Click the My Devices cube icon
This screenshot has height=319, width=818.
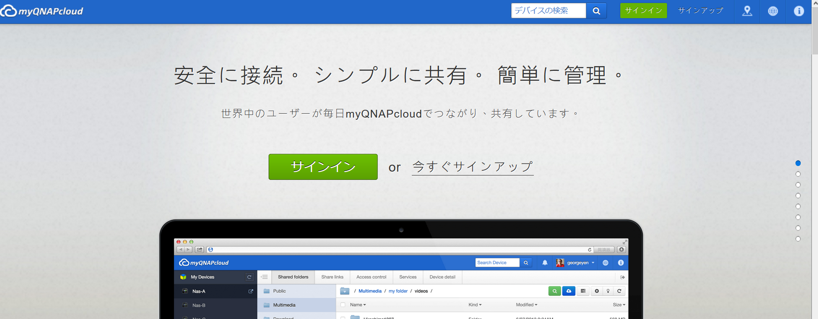pyautogui.click(x=183, y=277)
